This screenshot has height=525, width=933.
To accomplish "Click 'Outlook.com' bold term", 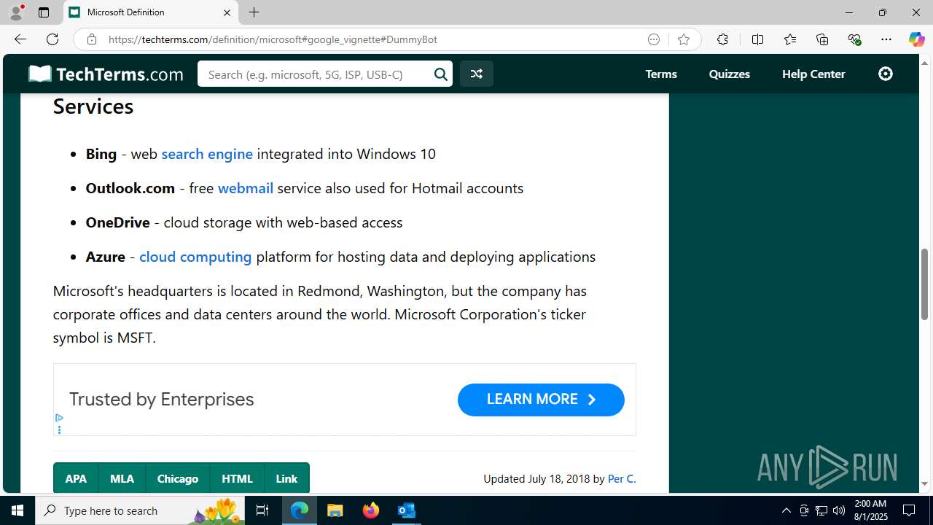I will click(x=130, y=188).
